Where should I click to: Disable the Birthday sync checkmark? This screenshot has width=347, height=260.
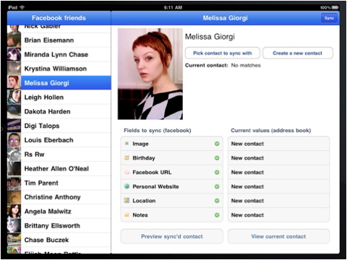point(217,158)
